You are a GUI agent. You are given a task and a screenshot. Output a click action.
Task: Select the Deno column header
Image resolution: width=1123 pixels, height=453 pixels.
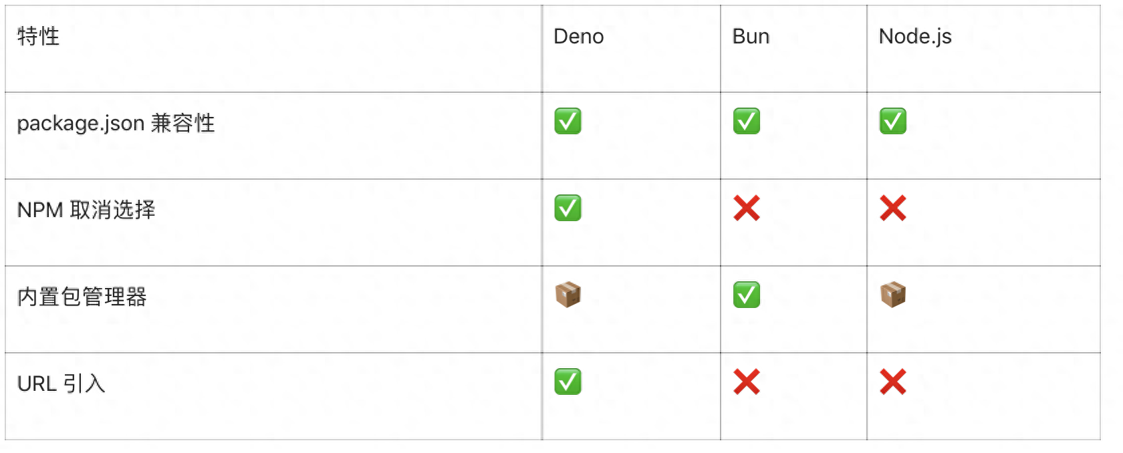[578, 36]
